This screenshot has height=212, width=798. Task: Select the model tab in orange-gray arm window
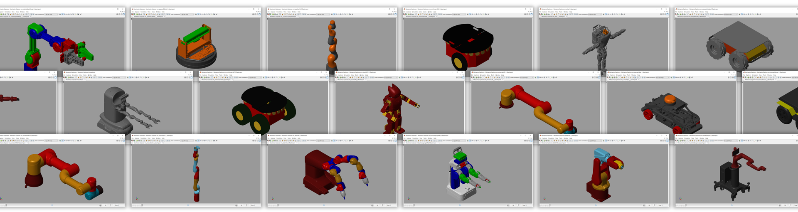click(x=284, y=17)
